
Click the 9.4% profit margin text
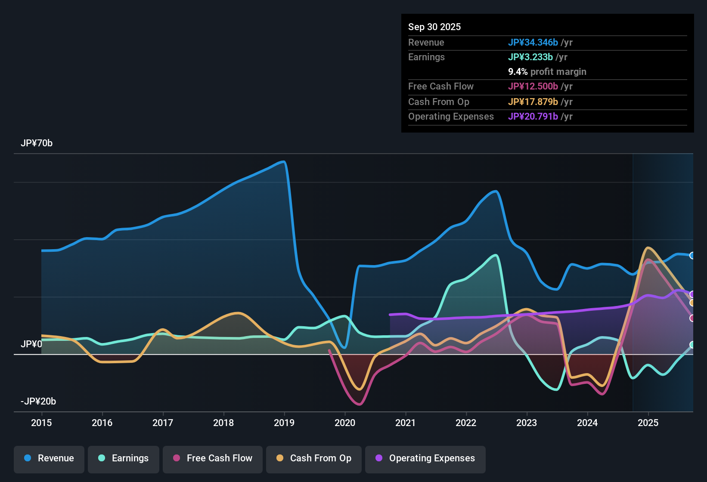547,71
